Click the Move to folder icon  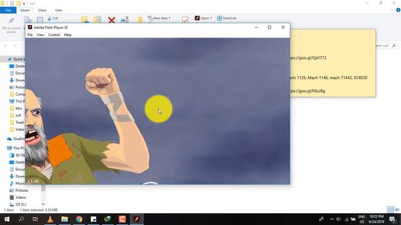tap(85, 19)
